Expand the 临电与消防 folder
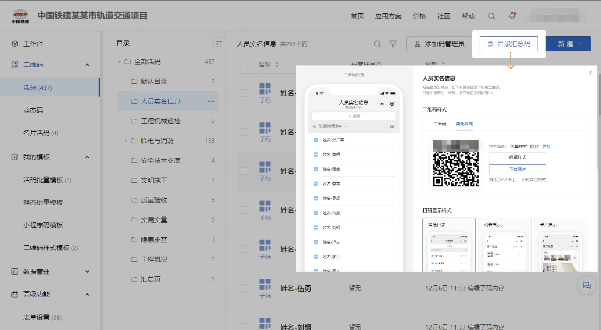This screenshot has height=330, width=601. pos(126,141)
